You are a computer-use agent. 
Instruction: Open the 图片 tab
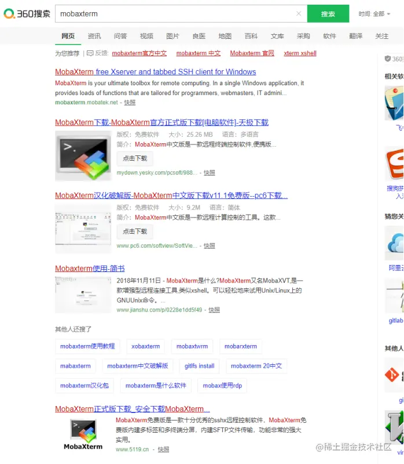point(172,36)
